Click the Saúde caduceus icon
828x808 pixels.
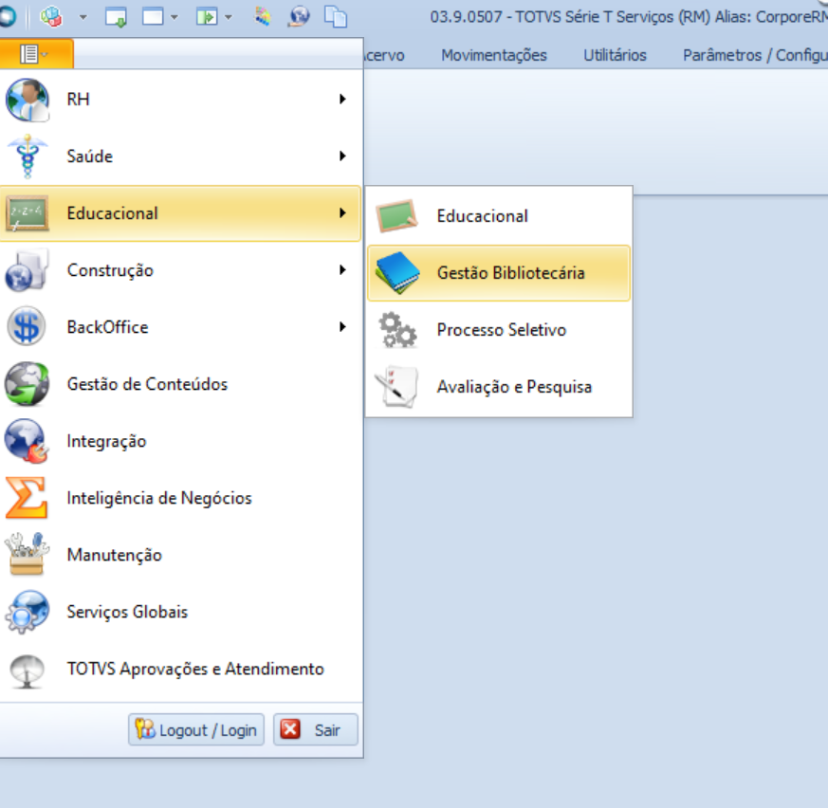pyautogui.click(x=28, y=156)
